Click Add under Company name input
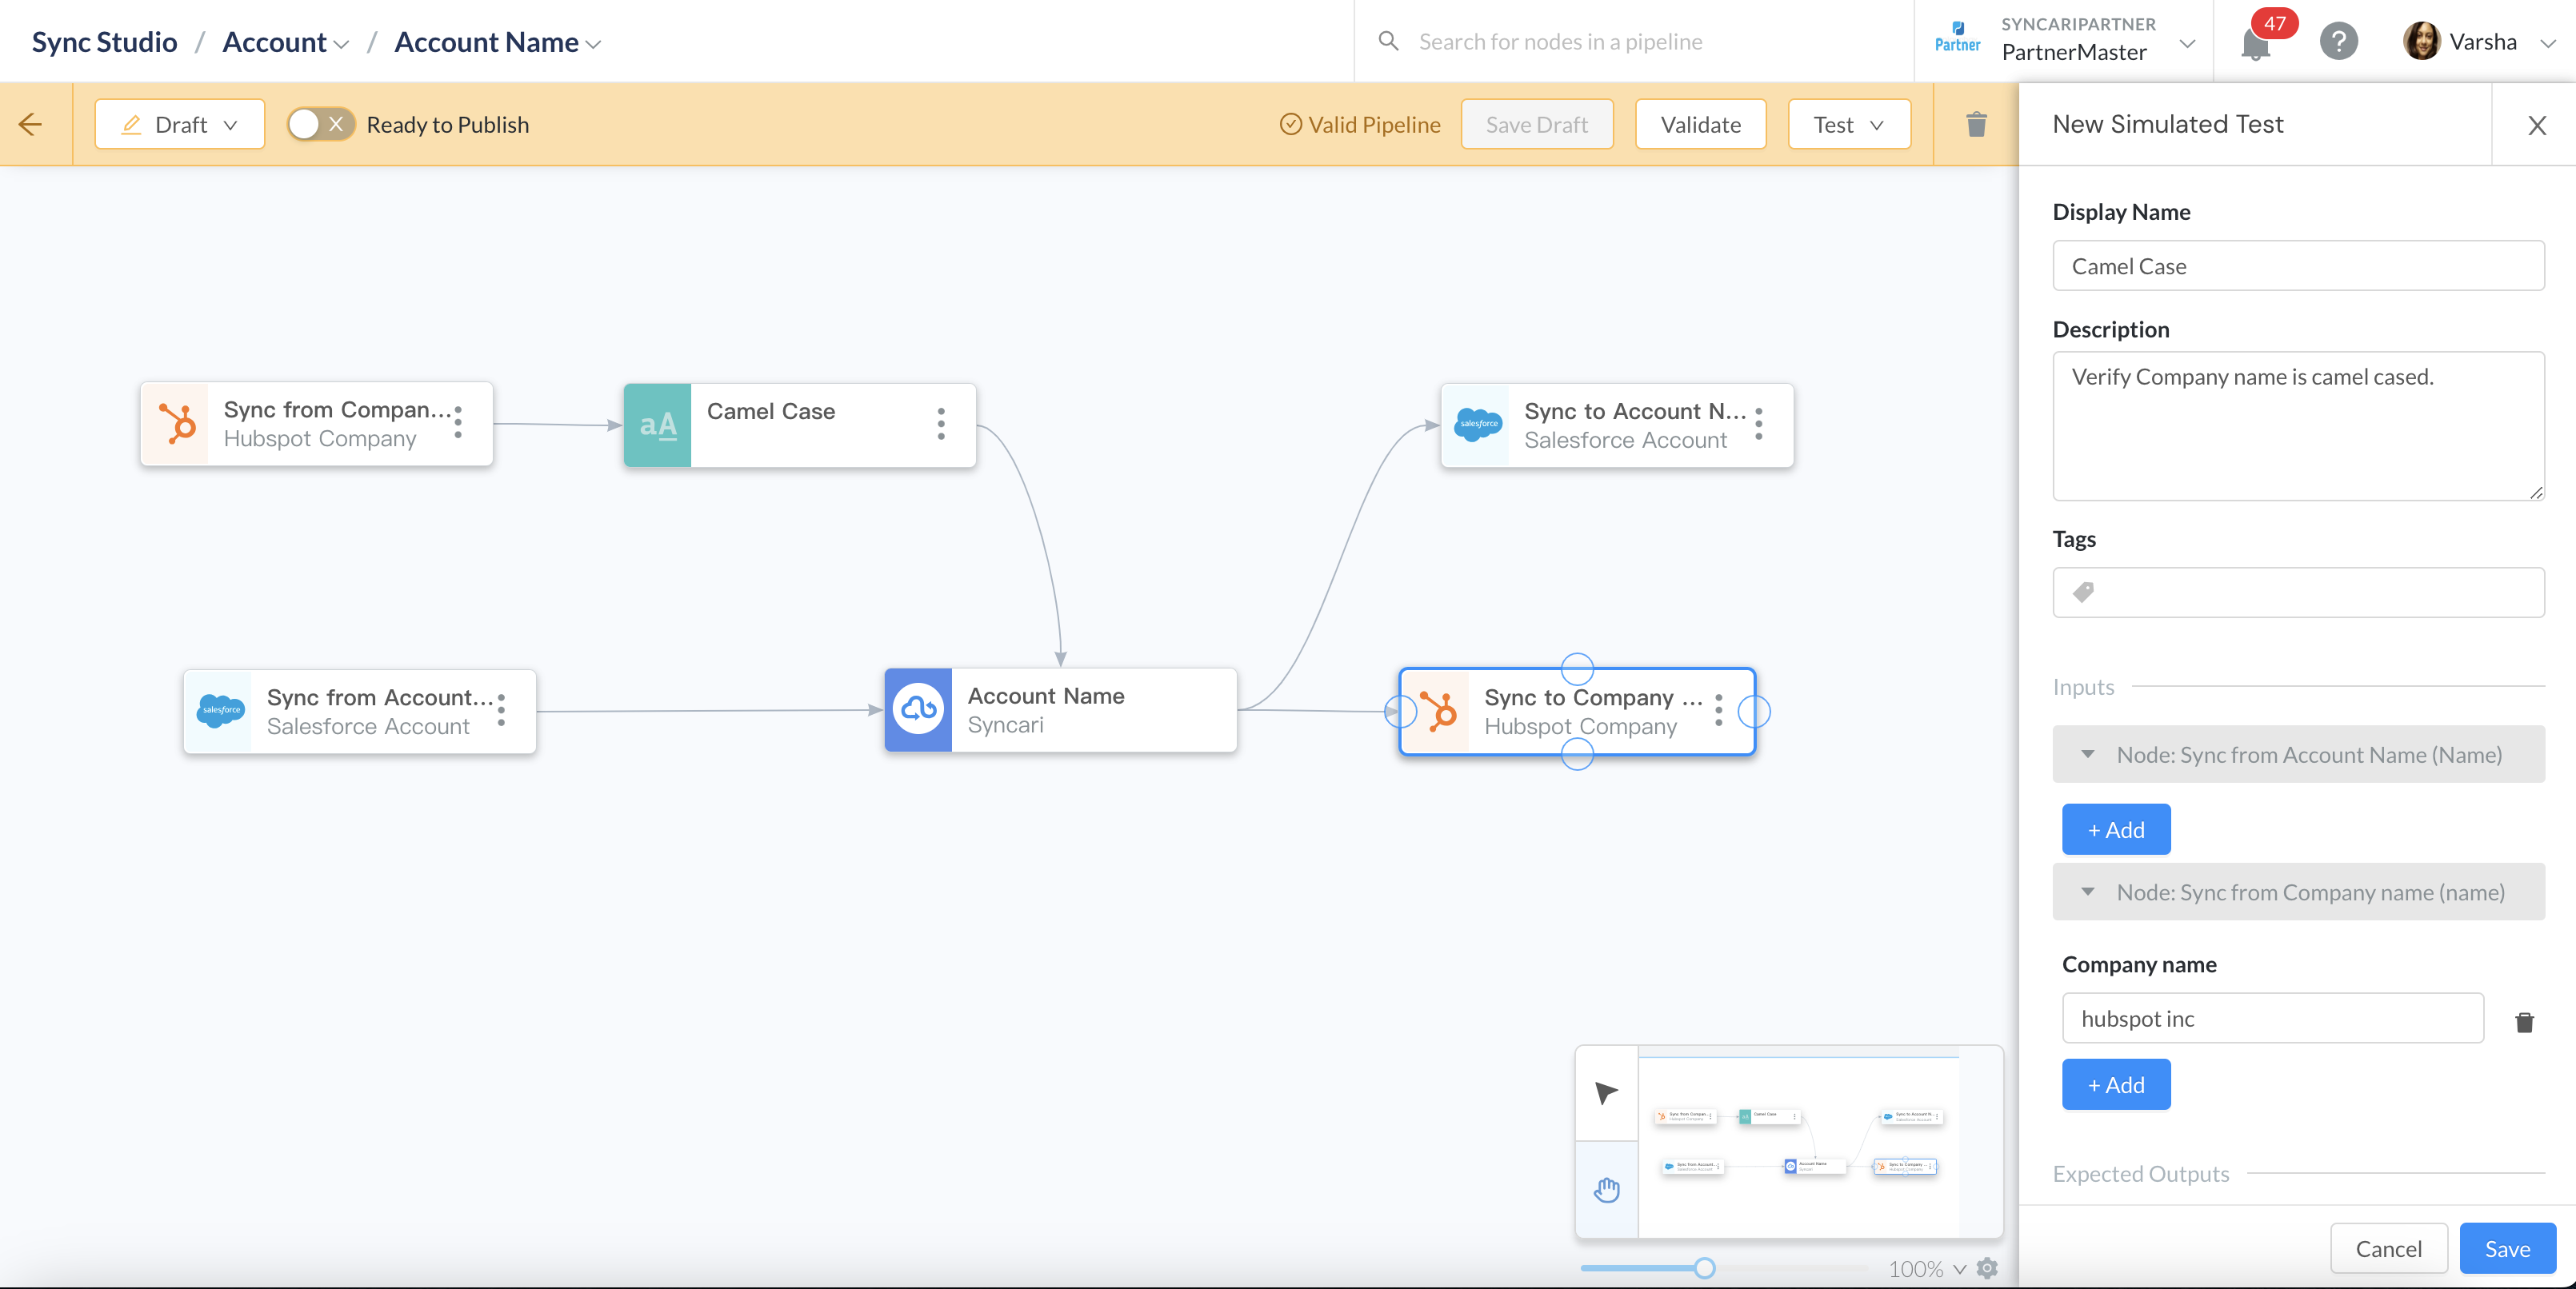 click(2115, 1084)
